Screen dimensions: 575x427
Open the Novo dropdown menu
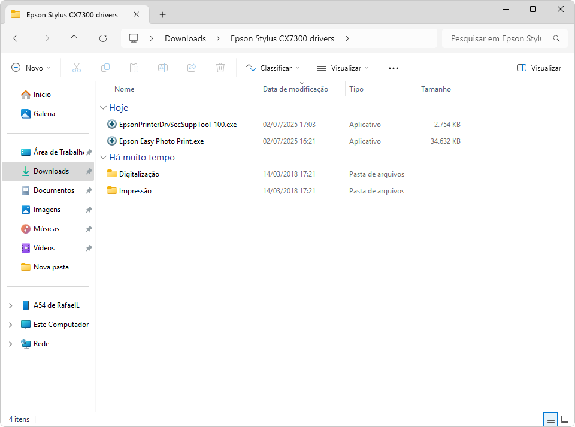click(x=31, y=68)
